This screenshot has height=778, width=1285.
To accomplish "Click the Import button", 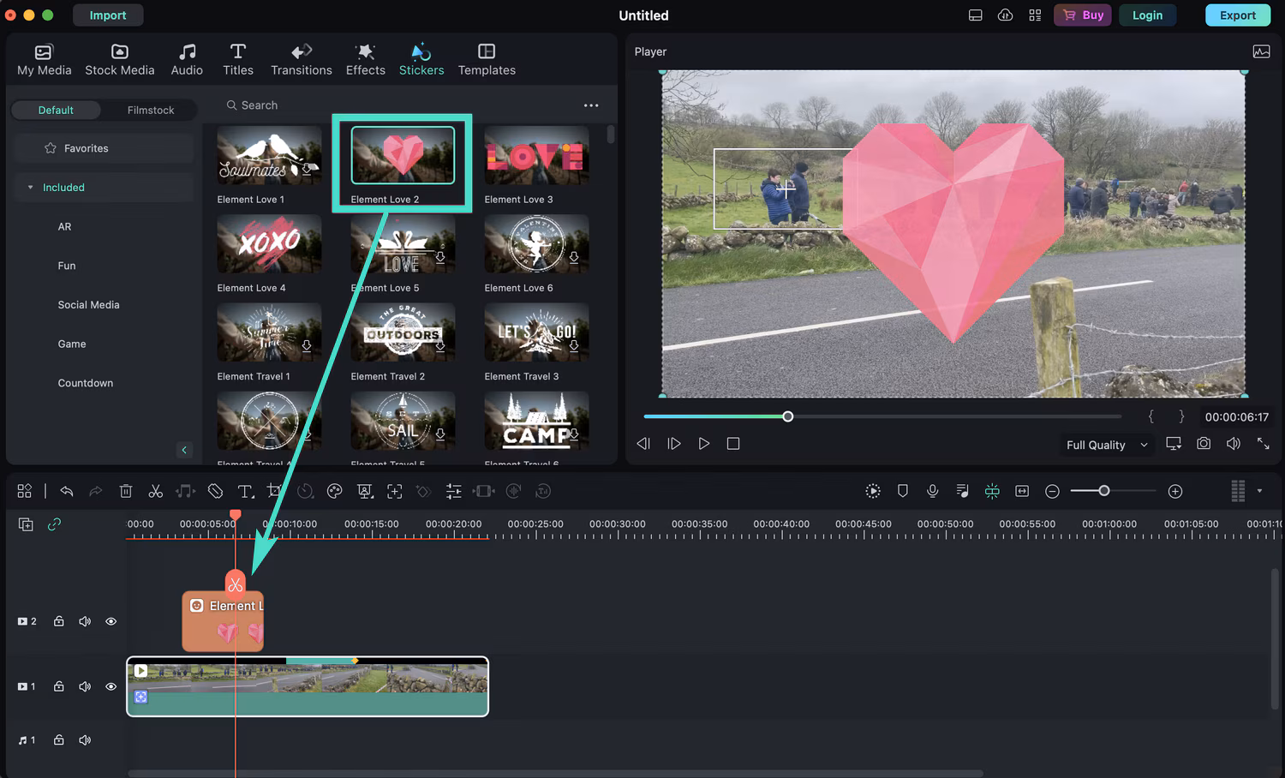I will (x=108, y=15).
